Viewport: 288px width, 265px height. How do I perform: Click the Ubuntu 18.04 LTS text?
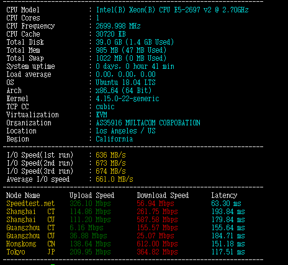click(x=125, y=83)
